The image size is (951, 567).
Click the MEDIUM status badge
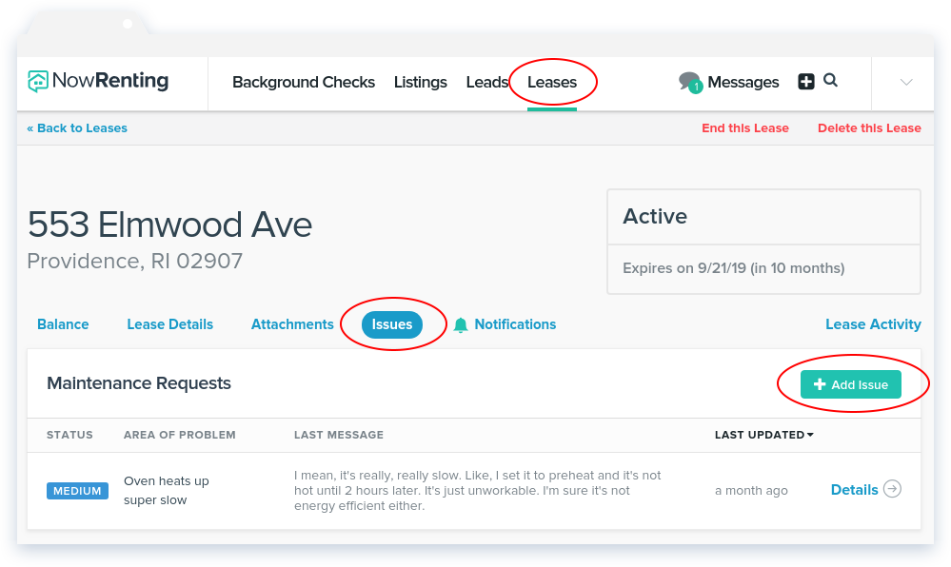(x=78, y=491)
